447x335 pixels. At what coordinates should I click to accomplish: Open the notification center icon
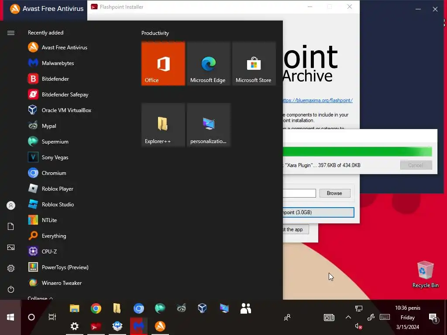(433, 318)
